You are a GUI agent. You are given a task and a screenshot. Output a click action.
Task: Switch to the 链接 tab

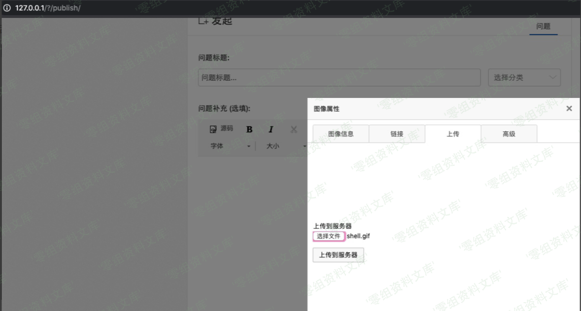(x=397, y=134)
